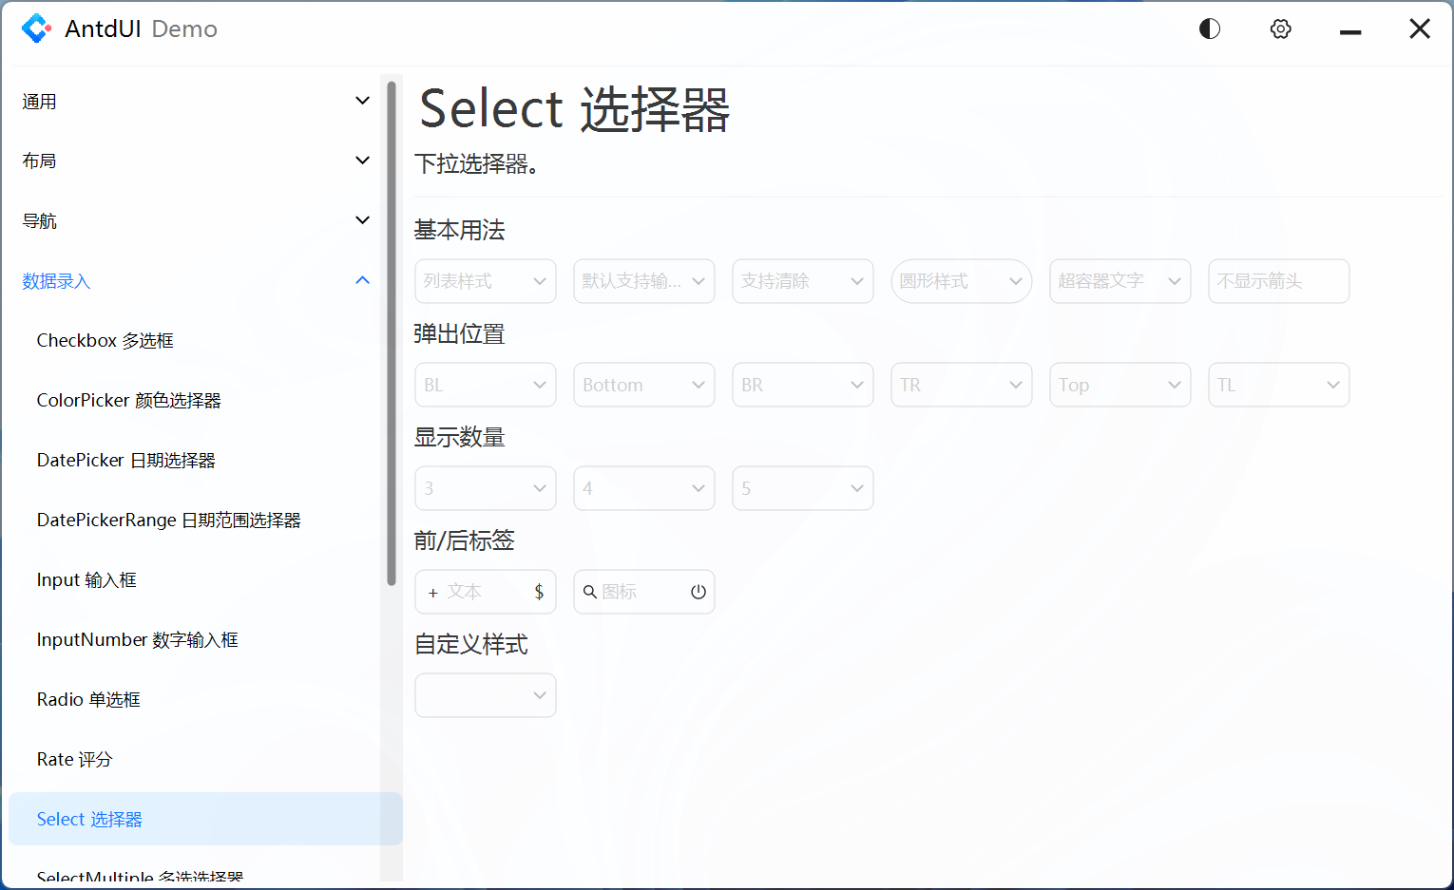Click the dropdown arrow icon of 圆形样式 select
1454x890 pixels.
pyautogui.click(x=1016, y=281)
